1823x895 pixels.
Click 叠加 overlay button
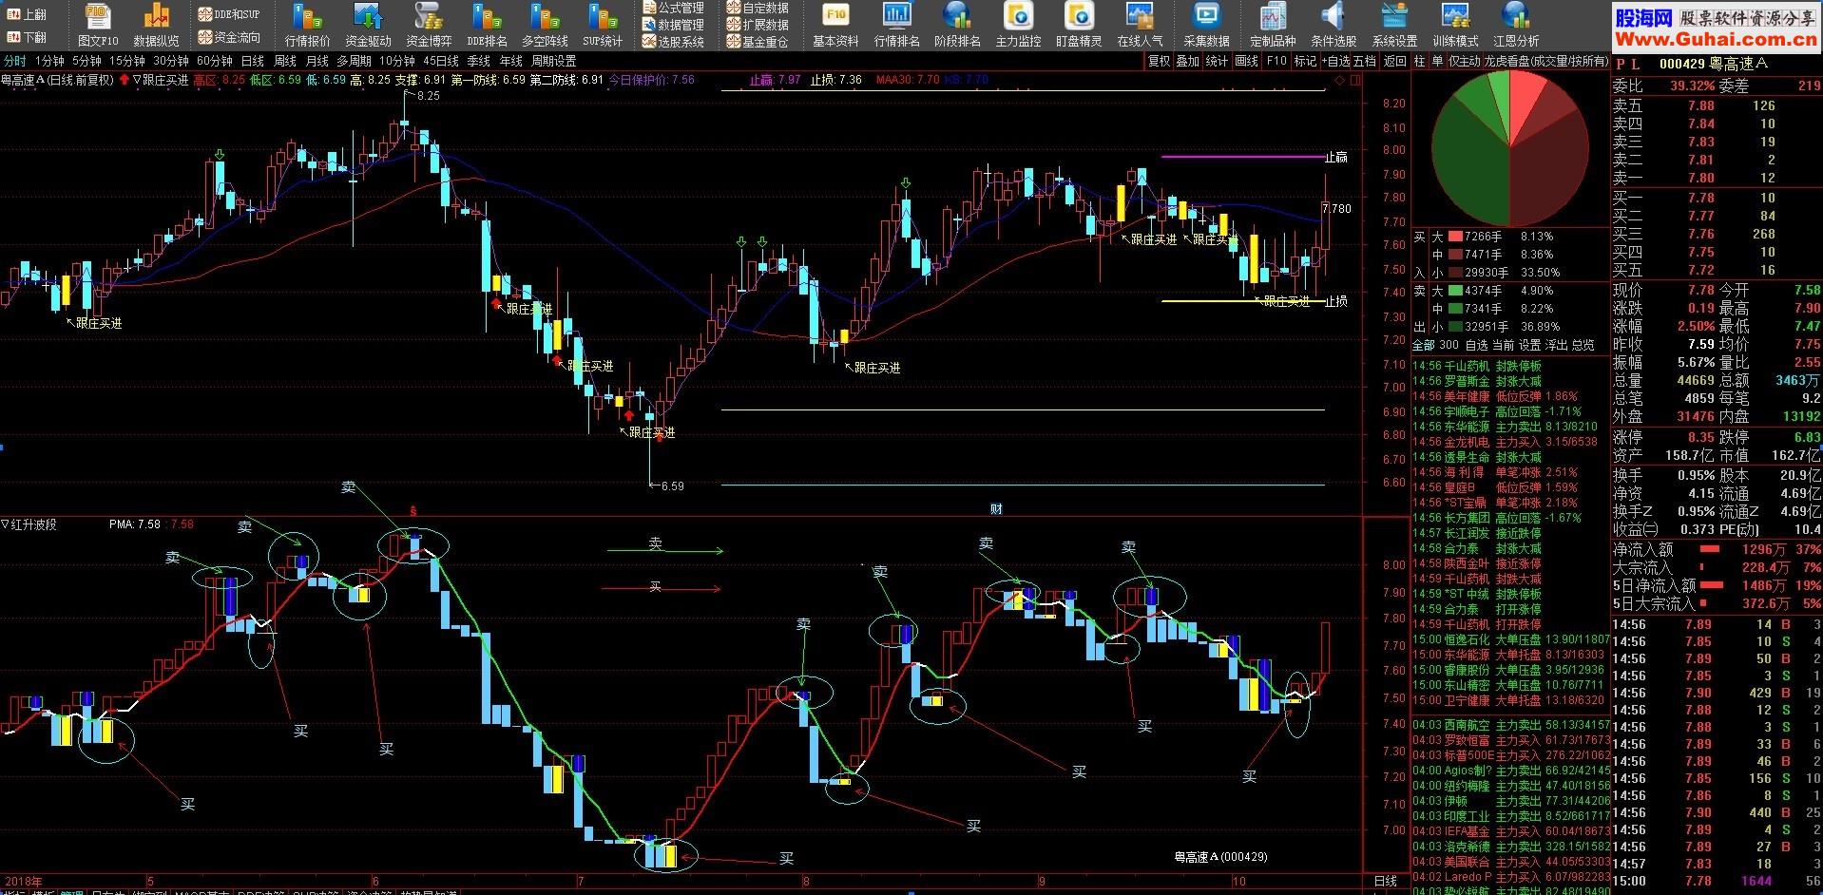[1188, 61]
